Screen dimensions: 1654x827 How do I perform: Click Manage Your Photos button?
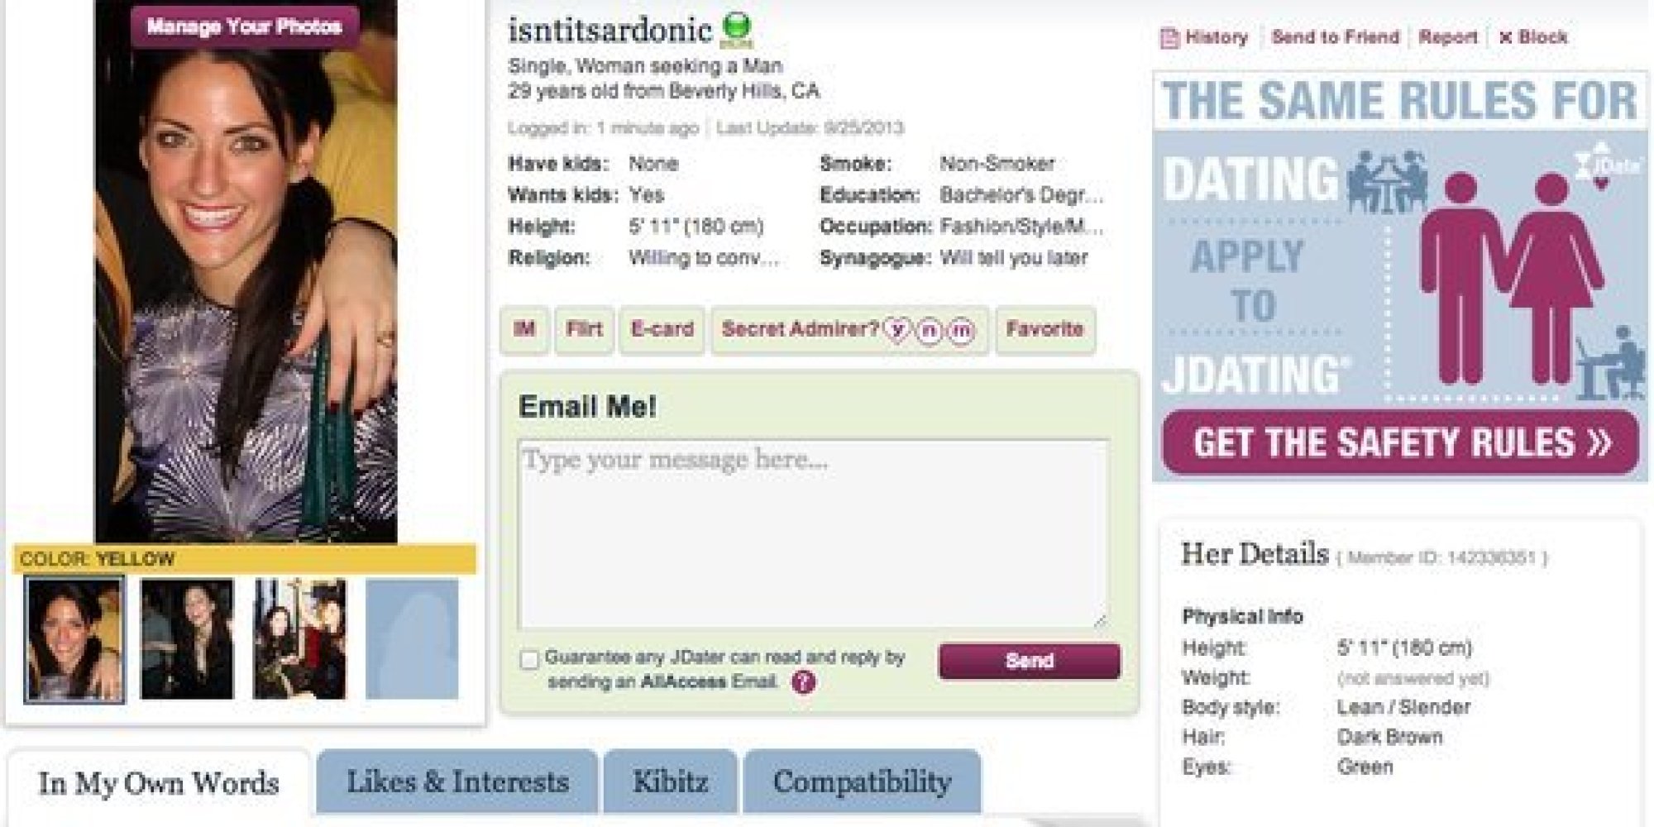pyautogui.click(x=244, y=26)
